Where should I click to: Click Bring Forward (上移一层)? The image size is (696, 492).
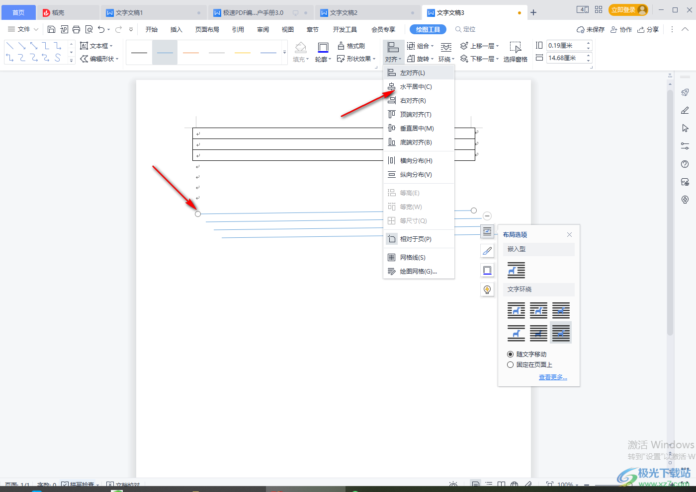479,46
